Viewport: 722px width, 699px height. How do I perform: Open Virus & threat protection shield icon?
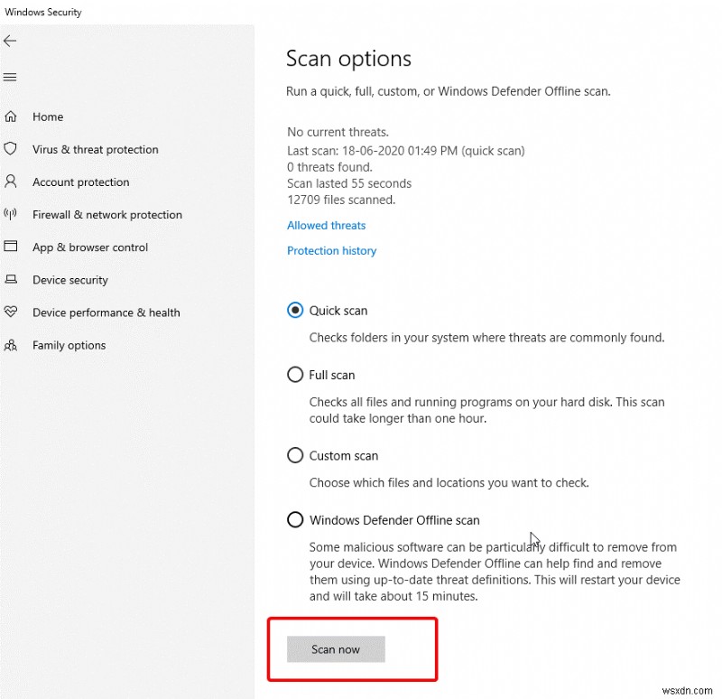(x=13, y=149)
